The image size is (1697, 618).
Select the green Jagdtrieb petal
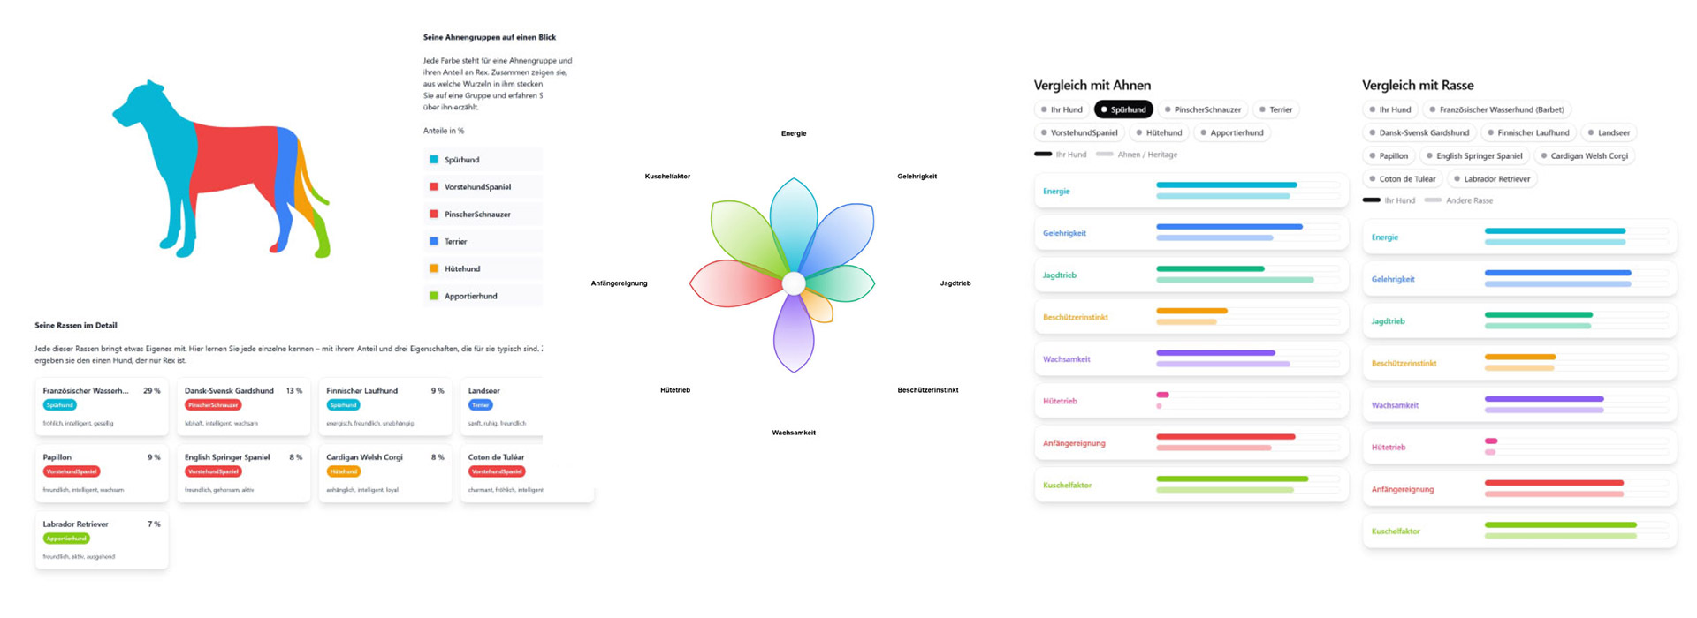(x=841, y=283)
